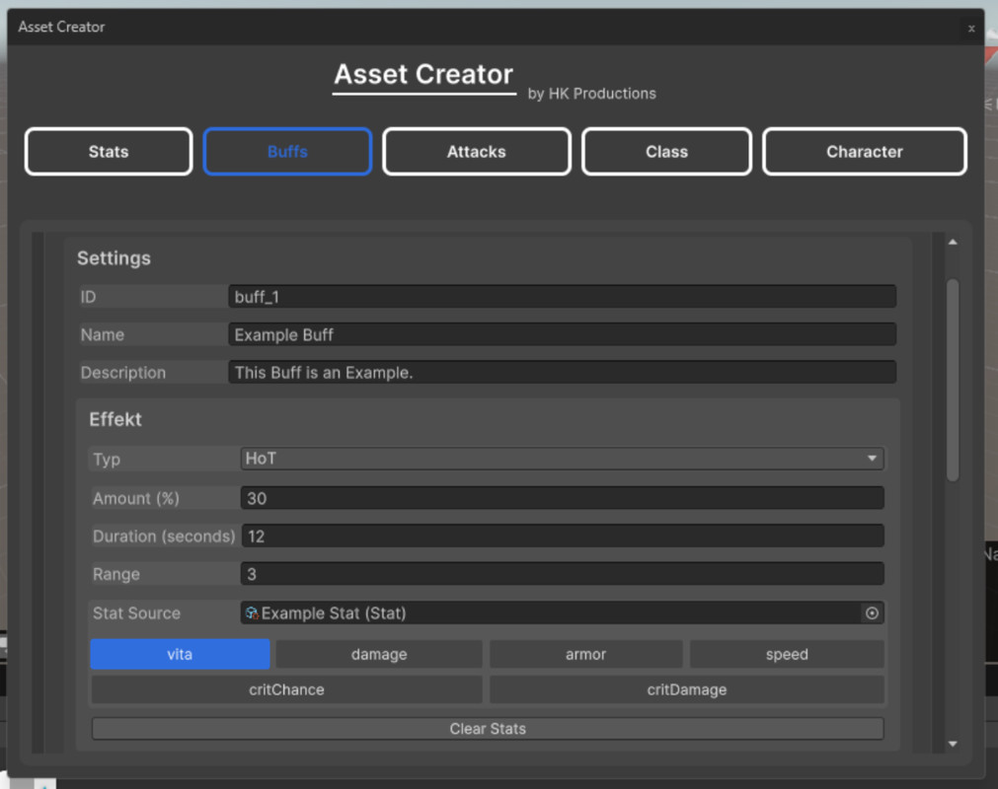Select the Amount (%) value field
The width and height of the screenshot is (998, 789).
(563, 498)
